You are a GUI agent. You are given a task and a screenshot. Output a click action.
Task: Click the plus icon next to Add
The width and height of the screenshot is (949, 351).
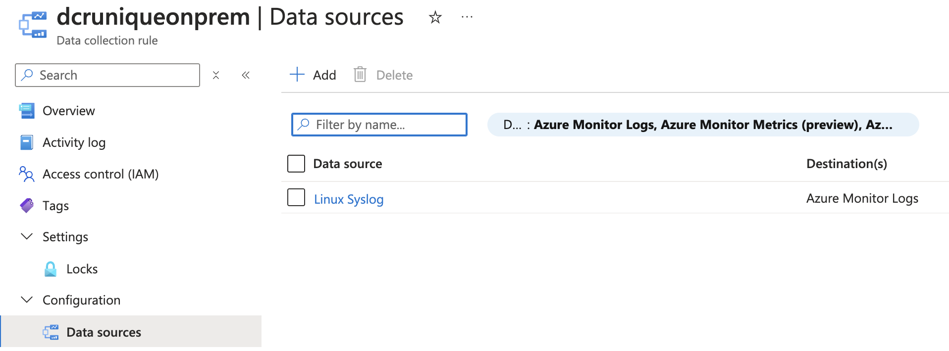pos(297,74)
